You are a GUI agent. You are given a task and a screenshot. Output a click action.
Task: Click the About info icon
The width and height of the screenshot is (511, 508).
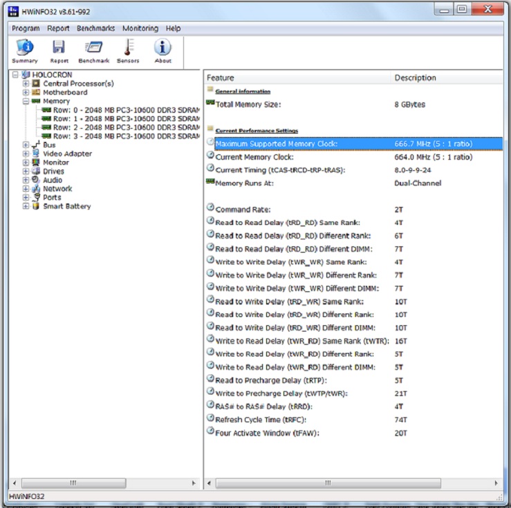[162, 47]
